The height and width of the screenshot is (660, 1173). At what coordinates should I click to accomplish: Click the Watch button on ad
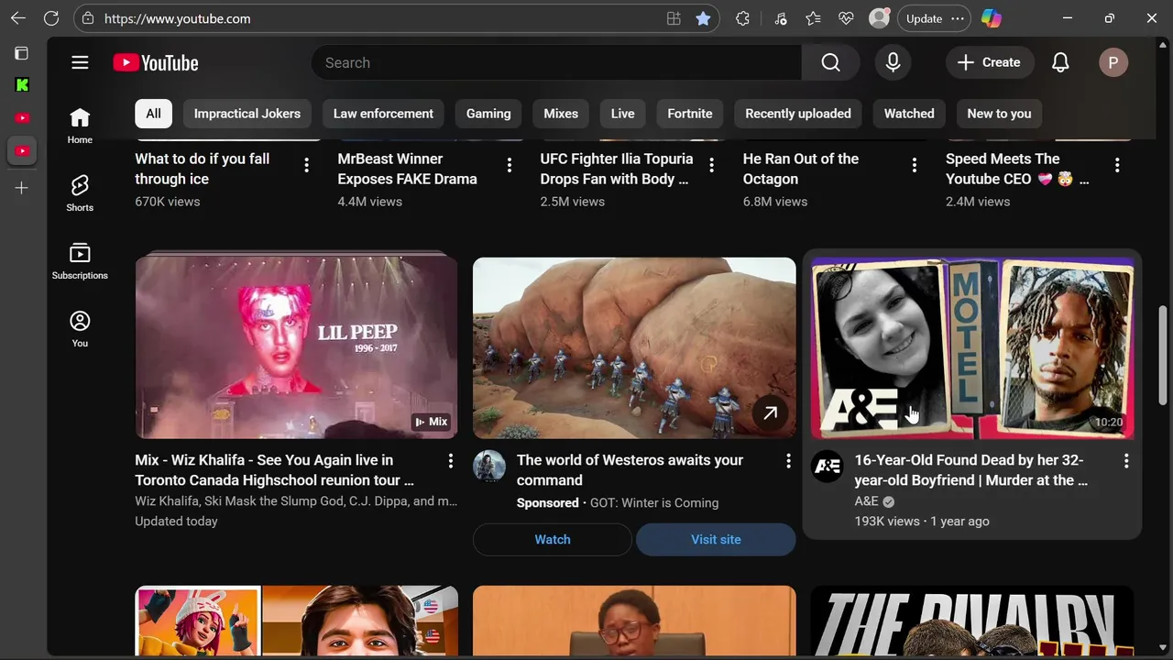[x=553, y=539]
